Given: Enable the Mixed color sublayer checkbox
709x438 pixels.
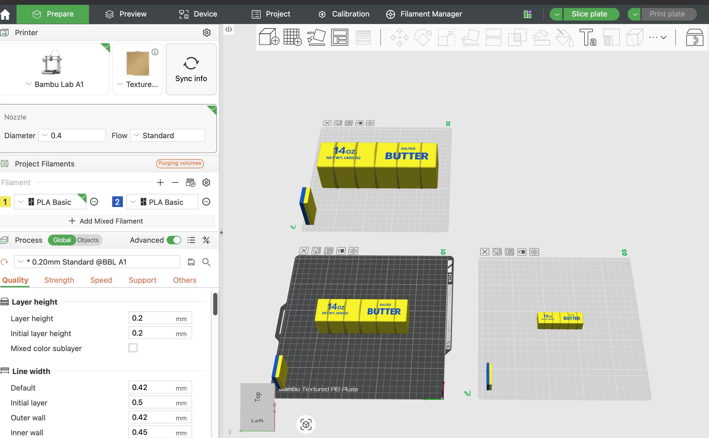Looking at the screenshot, I should point(133,348).
